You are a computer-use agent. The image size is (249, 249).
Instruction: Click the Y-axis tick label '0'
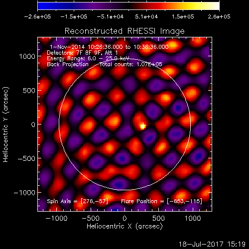pyautogui.click(x=33, y=124)
